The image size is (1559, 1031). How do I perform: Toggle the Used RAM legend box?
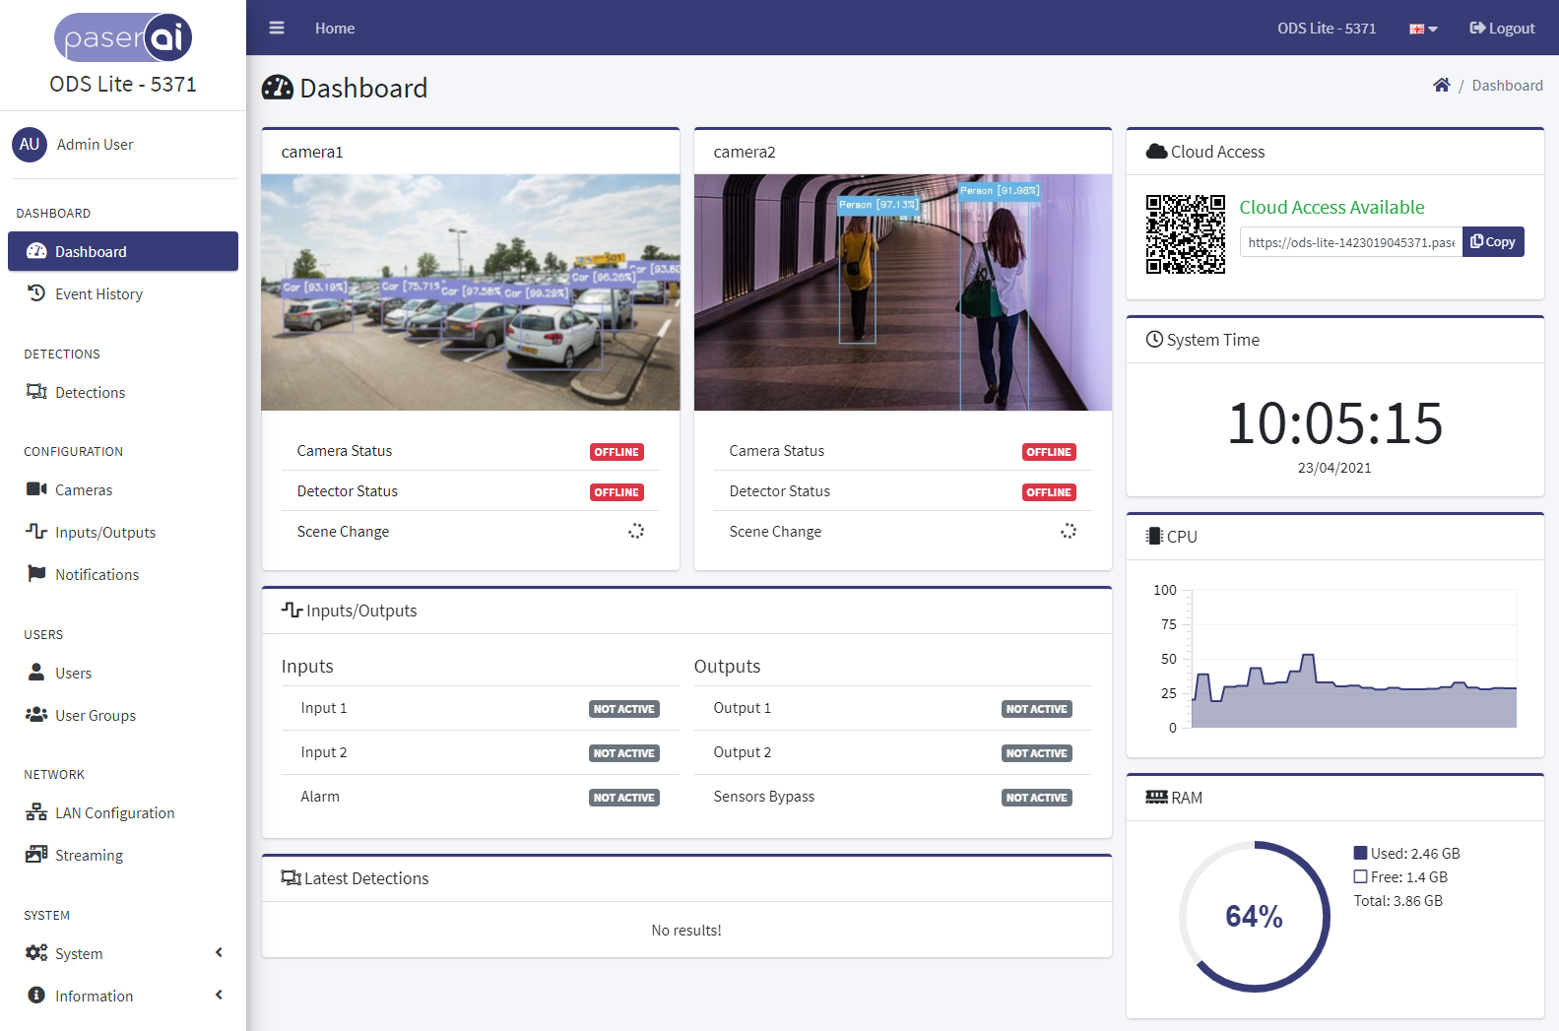tap(1360, 854)
